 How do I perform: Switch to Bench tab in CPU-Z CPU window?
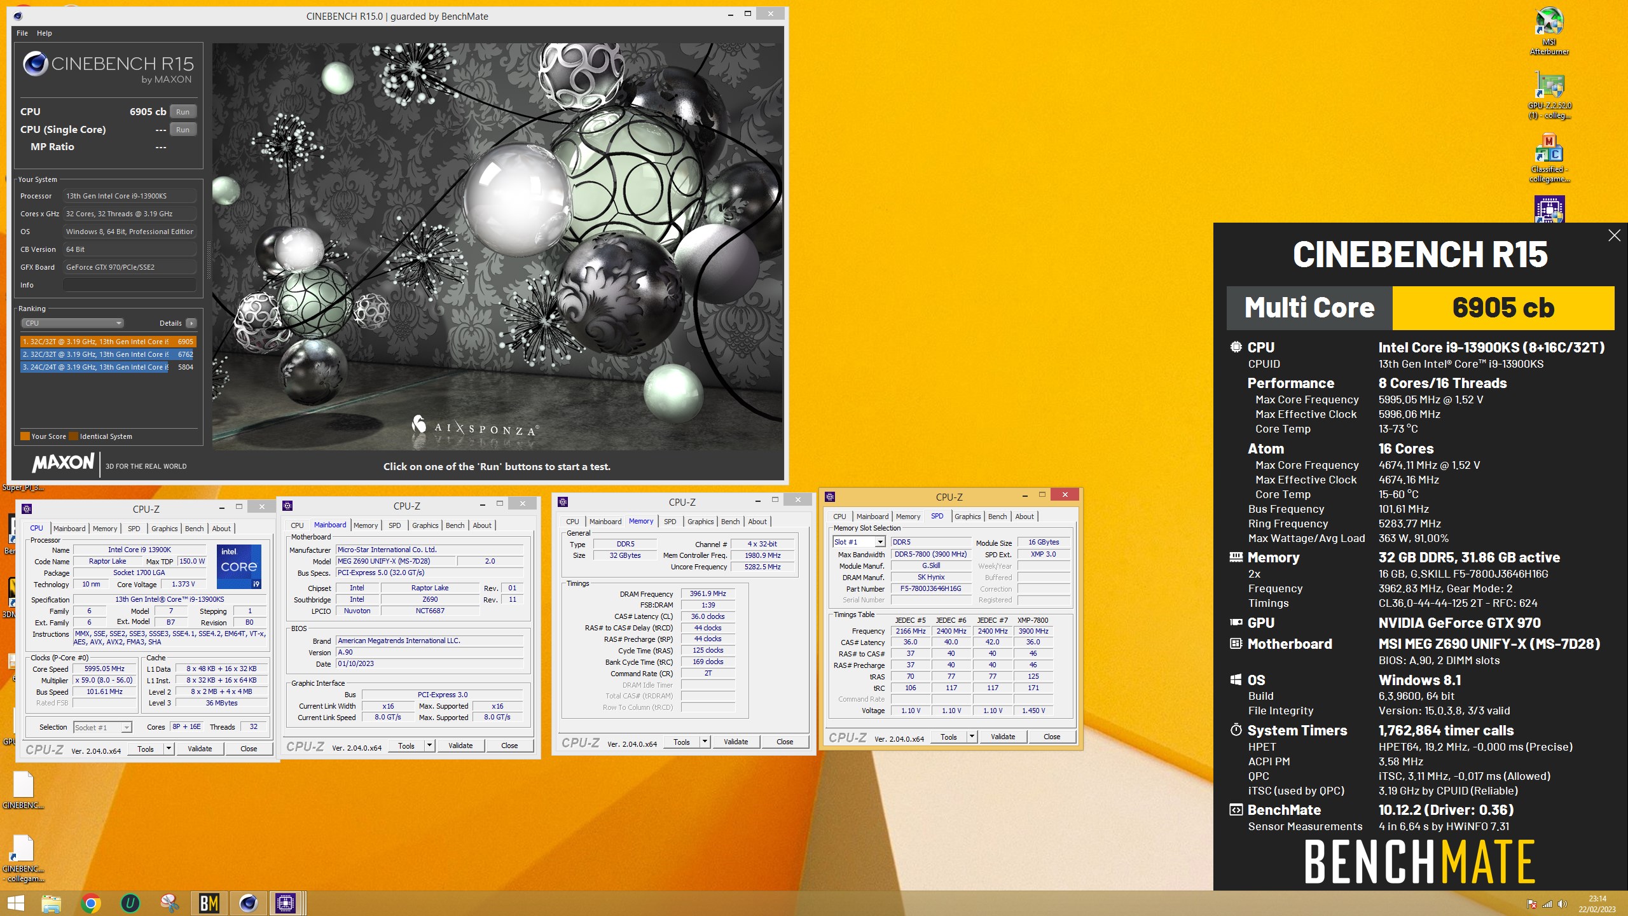(x=195, y=529)
